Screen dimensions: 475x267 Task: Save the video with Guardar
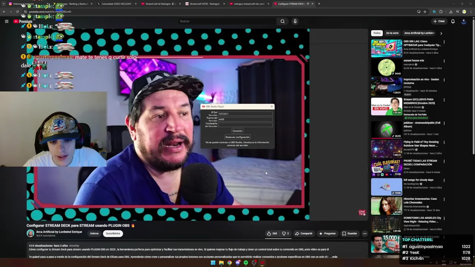pos(349,234)
